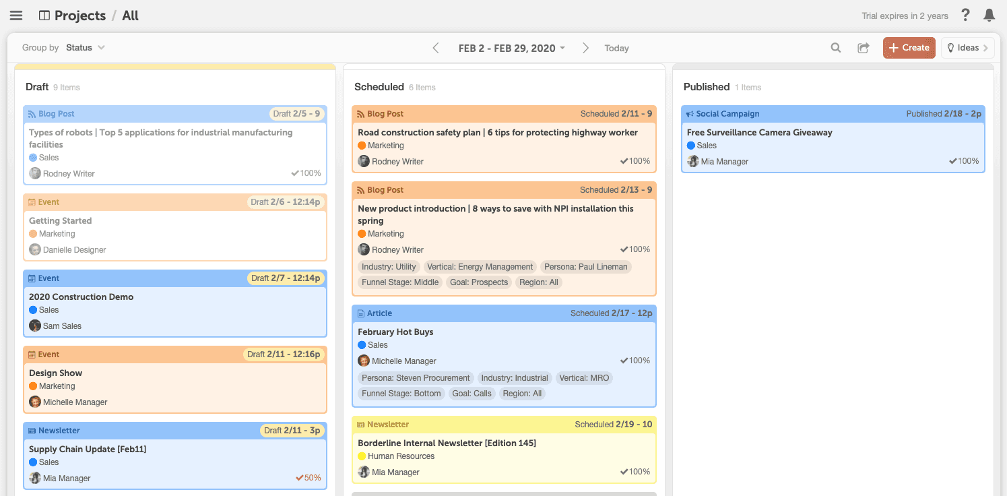Click the Vertical: MRO tag
Screen dimensions: 1007x496
point(584,378)
